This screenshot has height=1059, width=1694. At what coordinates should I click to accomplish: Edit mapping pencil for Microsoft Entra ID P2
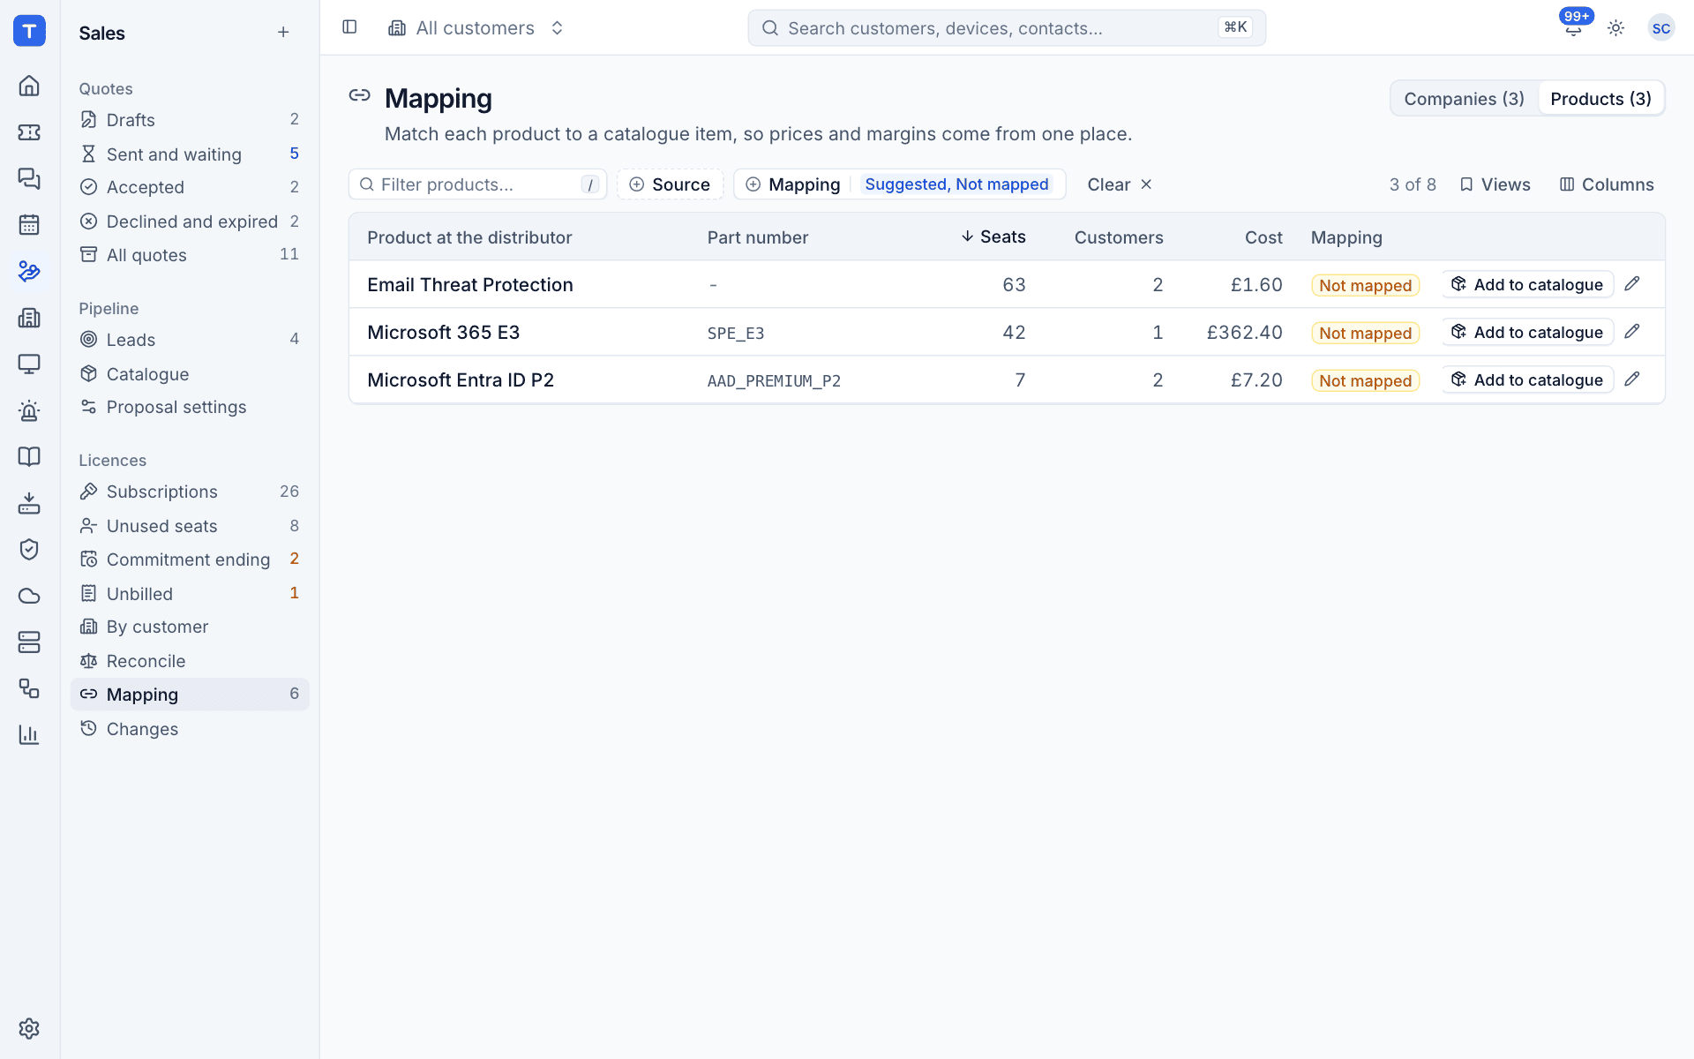tap(1632, 379)
